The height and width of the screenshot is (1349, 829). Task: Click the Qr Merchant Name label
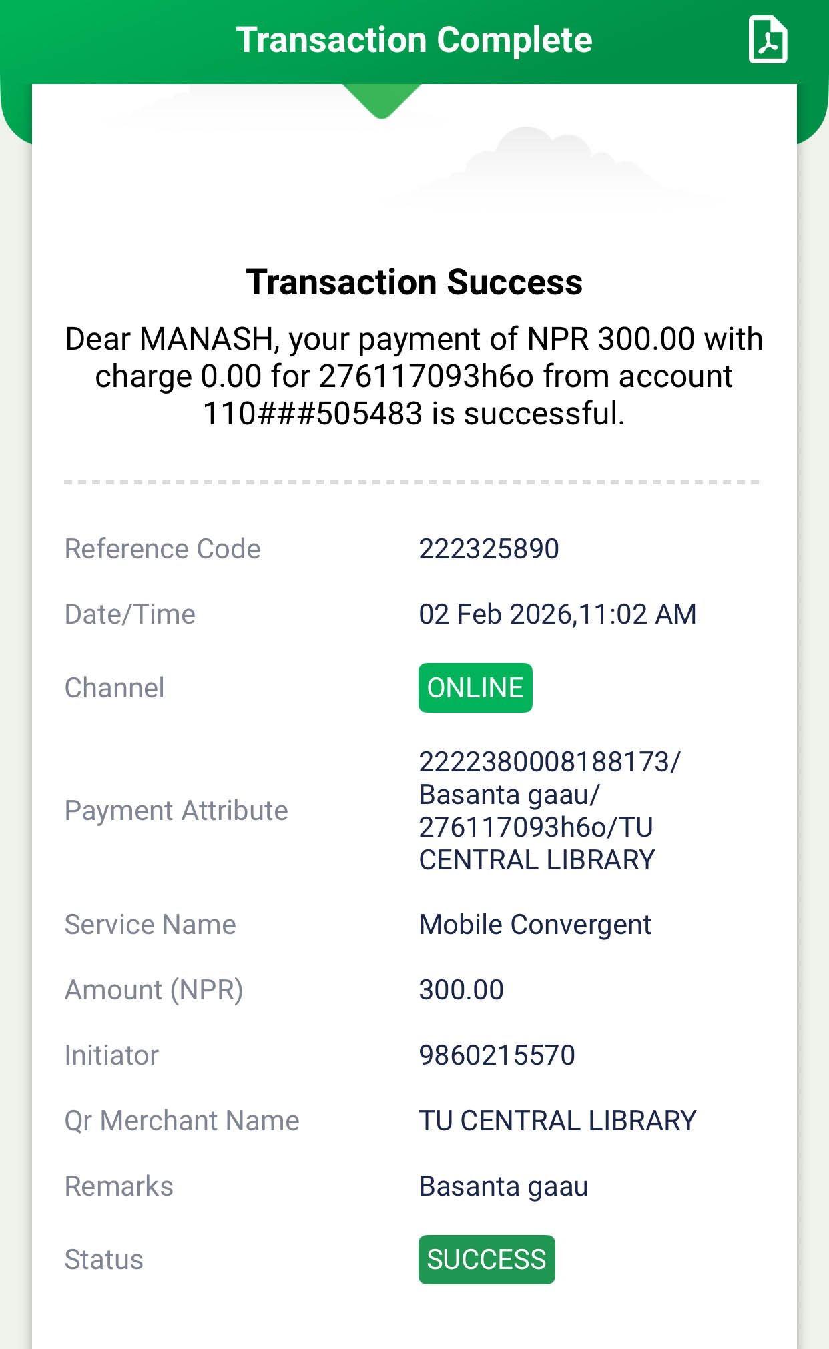point(182,1121)
